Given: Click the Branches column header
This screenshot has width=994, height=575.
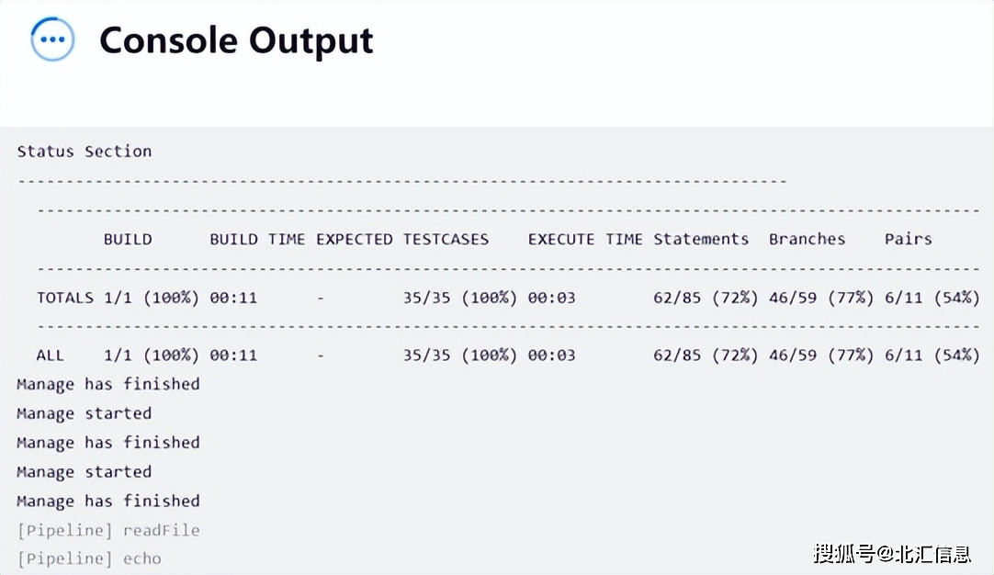Looking at the screenshot, I should point(807,239).
